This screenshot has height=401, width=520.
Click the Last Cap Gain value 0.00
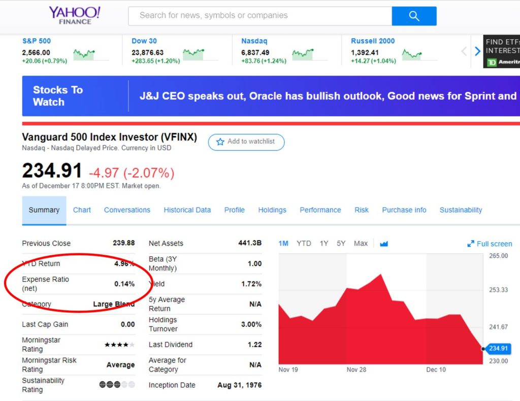click(x=127, y=324)
